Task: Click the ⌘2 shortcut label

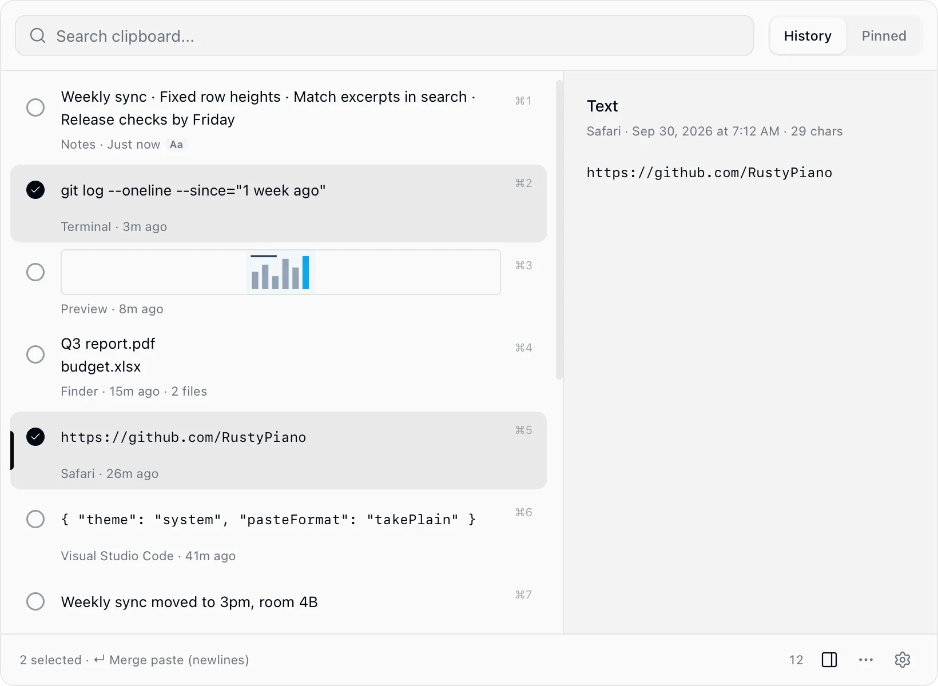Action: tap(523, 183)
